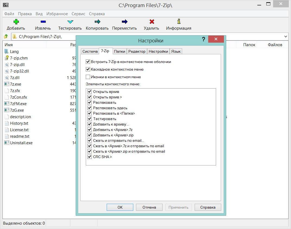
Task: Select the 7zFM.exe file icon
Action: click(x=7, y=104)
